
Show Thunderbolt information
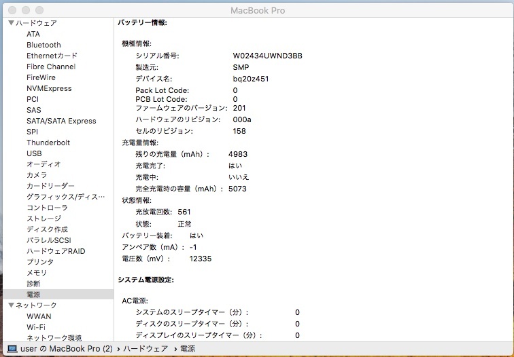coord(48,143)
